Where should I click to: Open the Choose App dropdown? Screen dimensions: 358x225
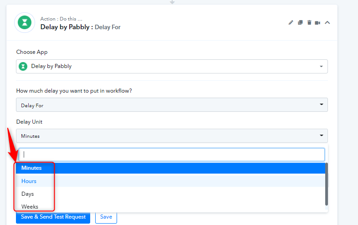click(x=172, y=66)
